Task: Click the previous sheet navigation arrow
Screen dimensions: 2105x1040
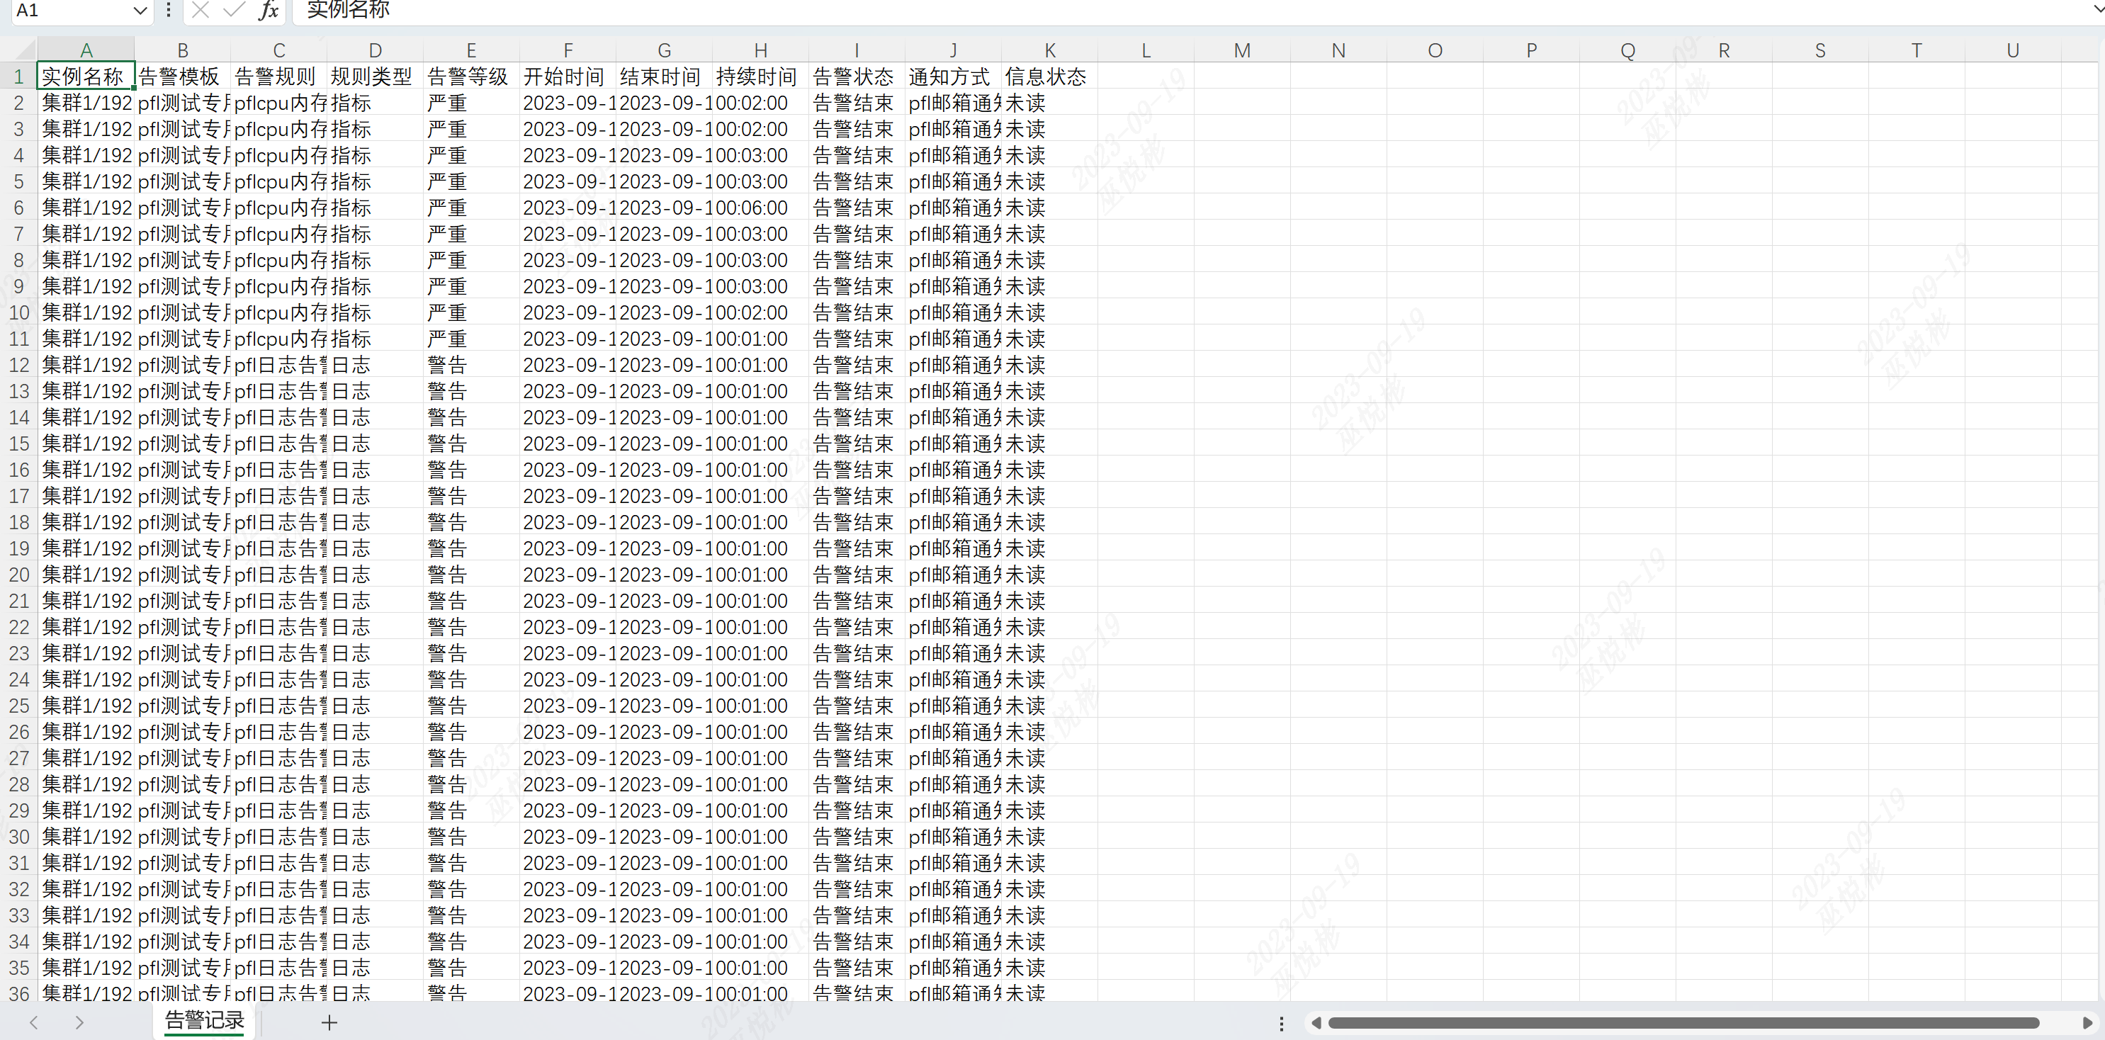Action: pyautogui.click(x=34, y=1022)
